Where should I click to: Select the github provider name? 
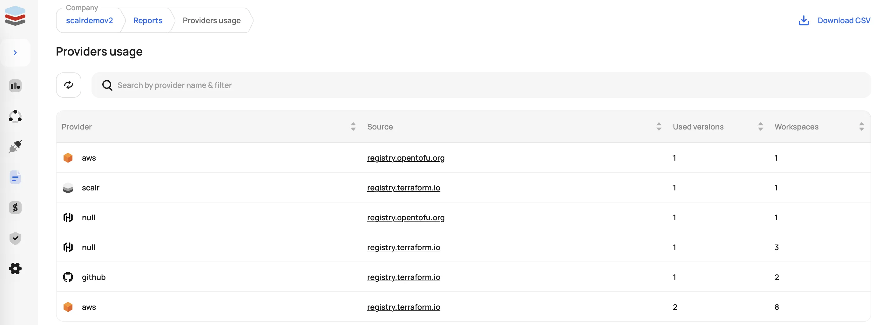[93, 277]
